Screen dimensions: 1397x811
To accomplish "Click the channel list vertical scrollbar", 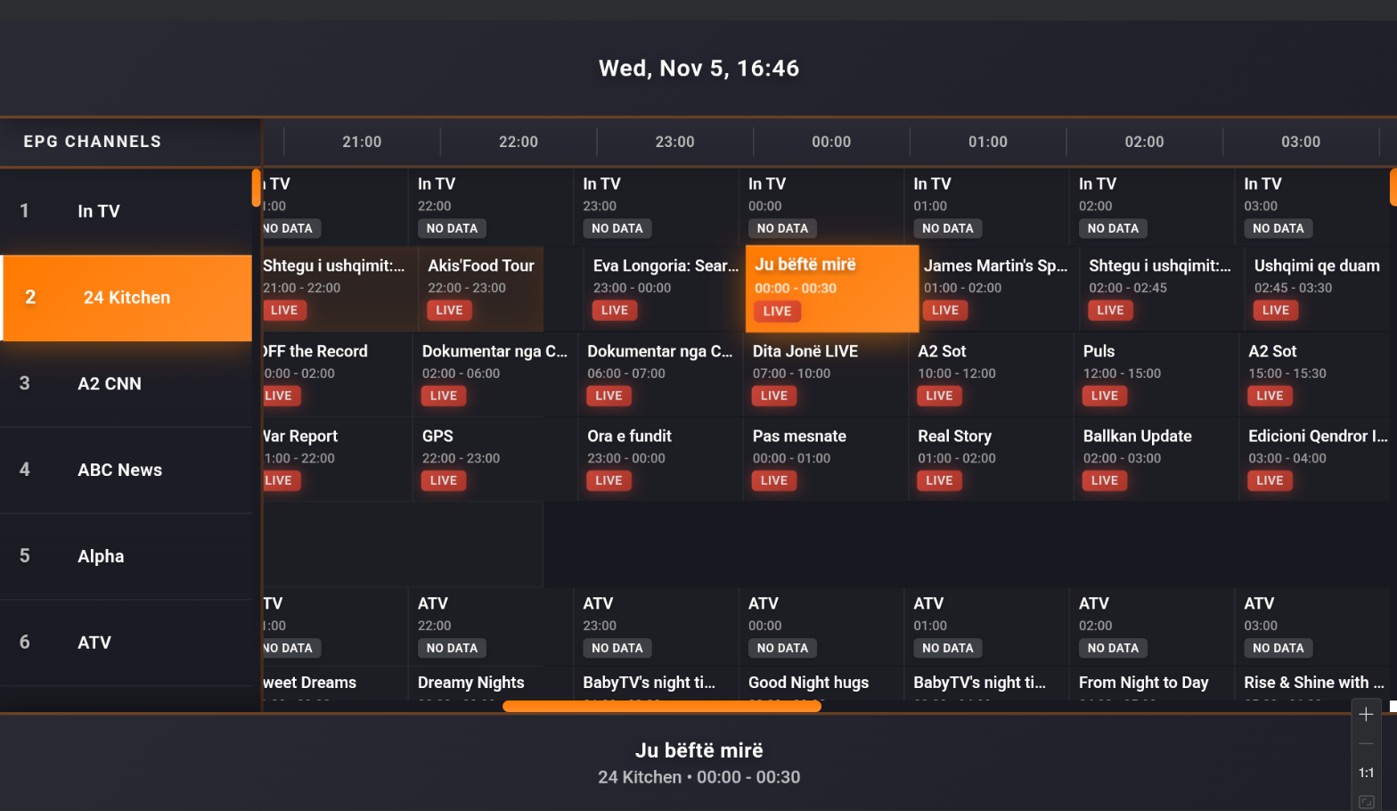I will 257,188.
